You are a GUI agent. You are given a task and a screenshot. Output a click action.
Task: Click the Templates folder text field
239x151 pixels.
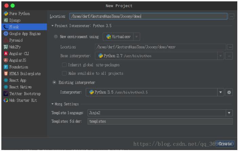pos(160,121)
